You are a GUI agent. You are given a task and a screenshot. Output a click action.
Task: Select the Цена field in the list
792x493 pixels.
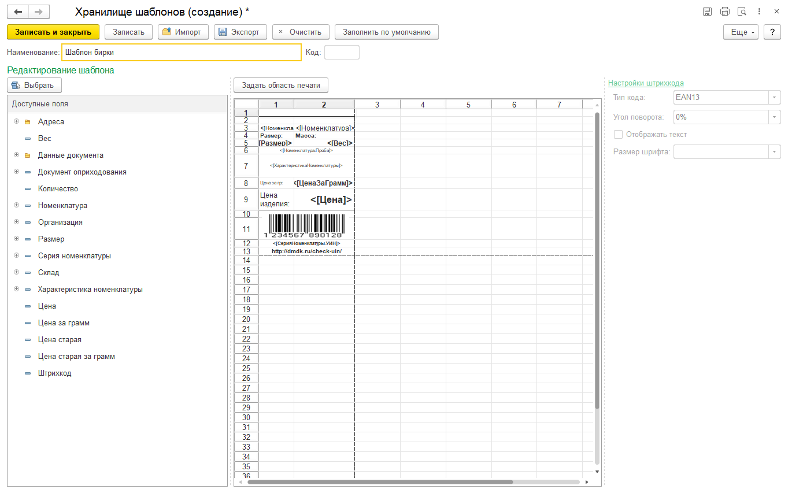pos(47,306)
